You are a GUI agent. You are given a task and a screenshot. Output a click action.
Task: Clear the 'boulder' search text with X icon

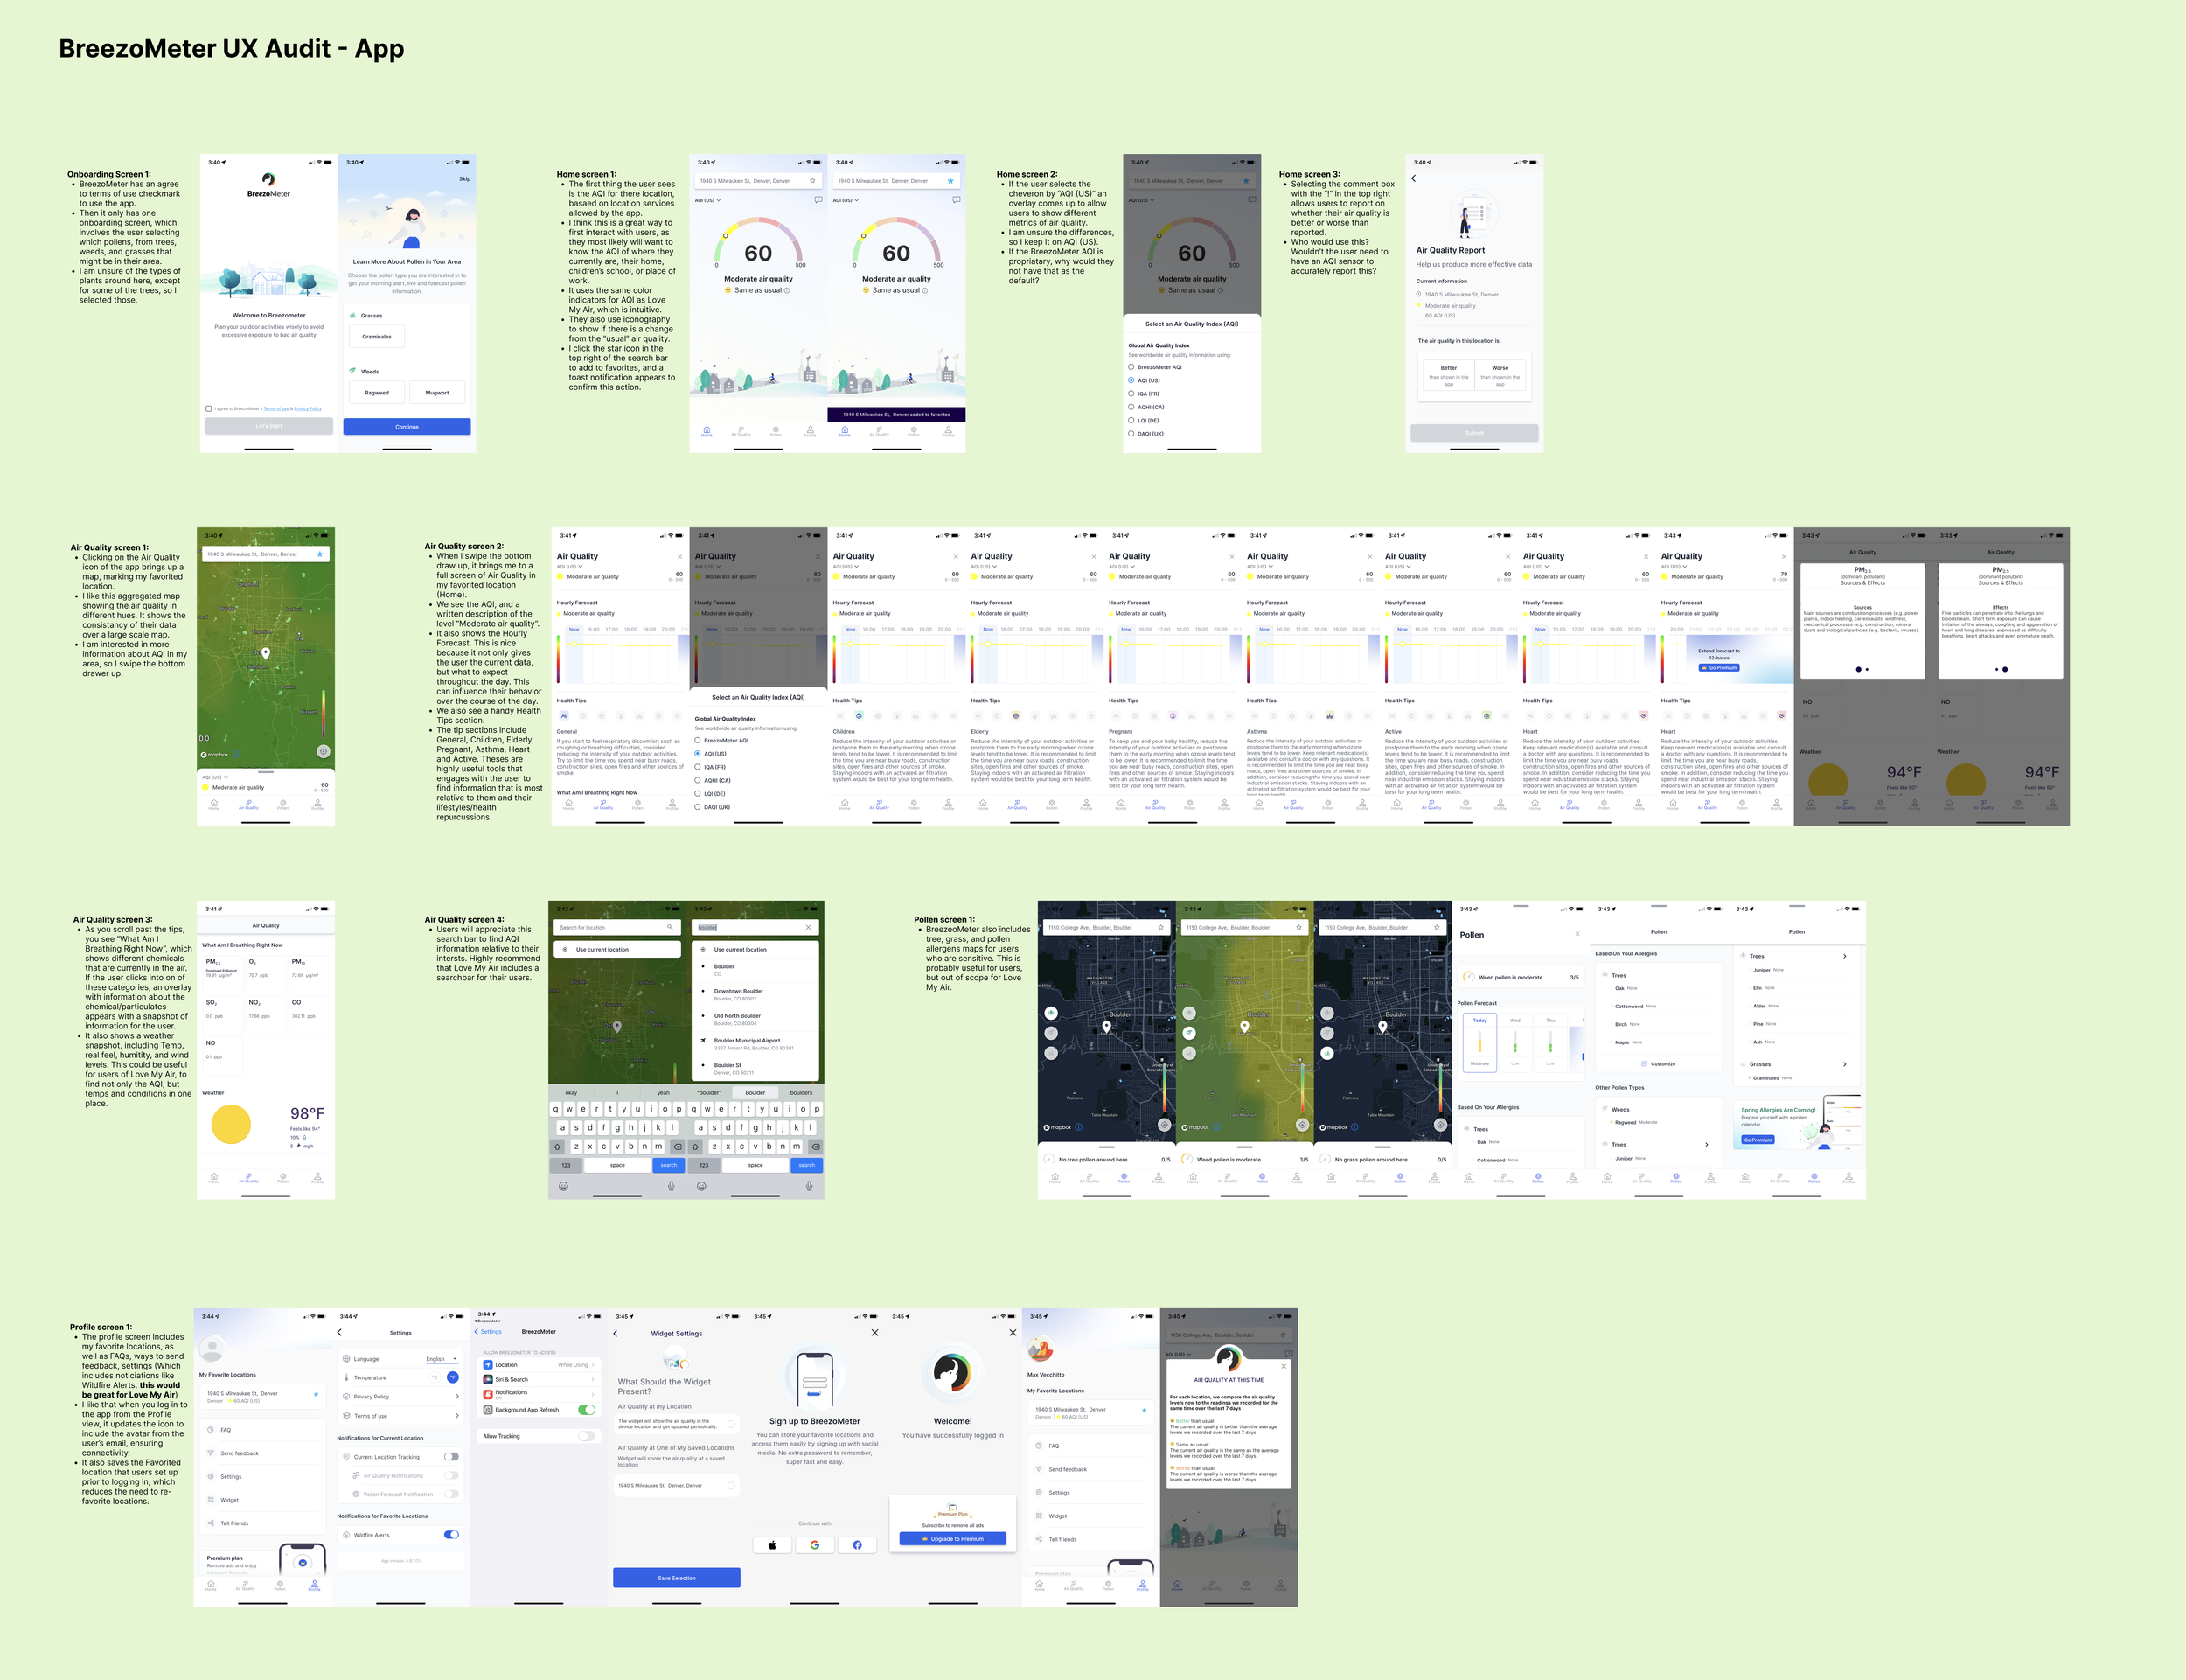808,928
